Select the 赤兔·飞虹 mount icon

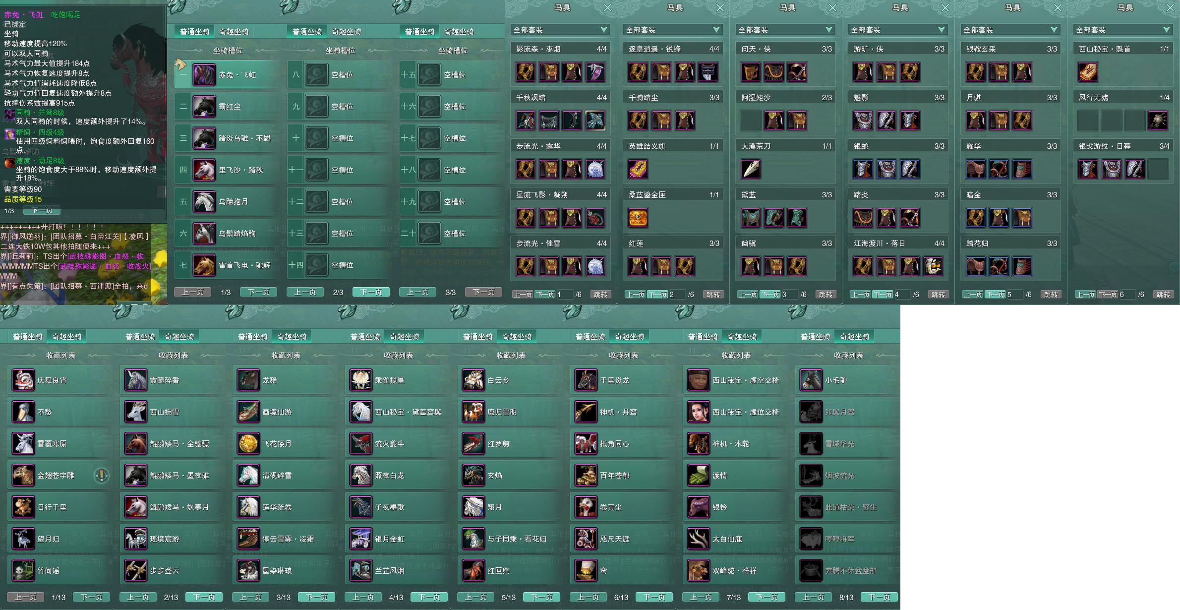click(204, 75)
